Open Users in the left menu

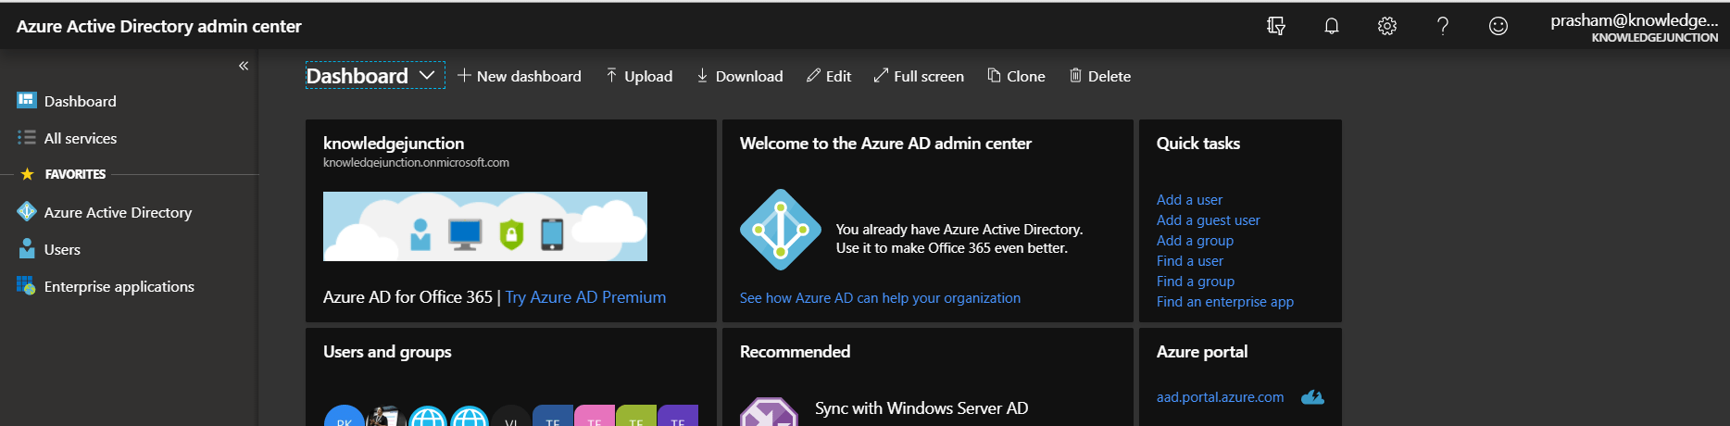click(x=62, y=249)
